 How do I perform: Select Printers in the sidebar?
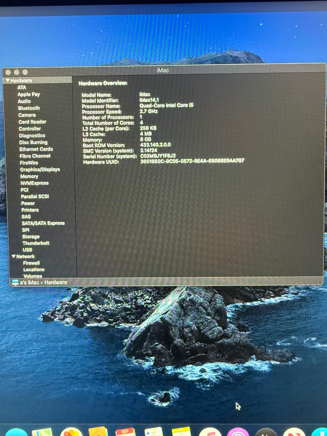pos(30,210)
